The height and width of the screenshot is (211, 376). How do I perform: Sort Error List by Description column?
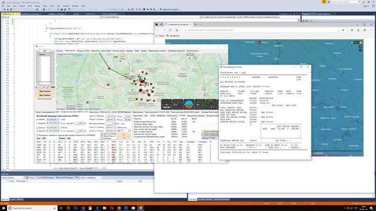[x=22, y=181]
